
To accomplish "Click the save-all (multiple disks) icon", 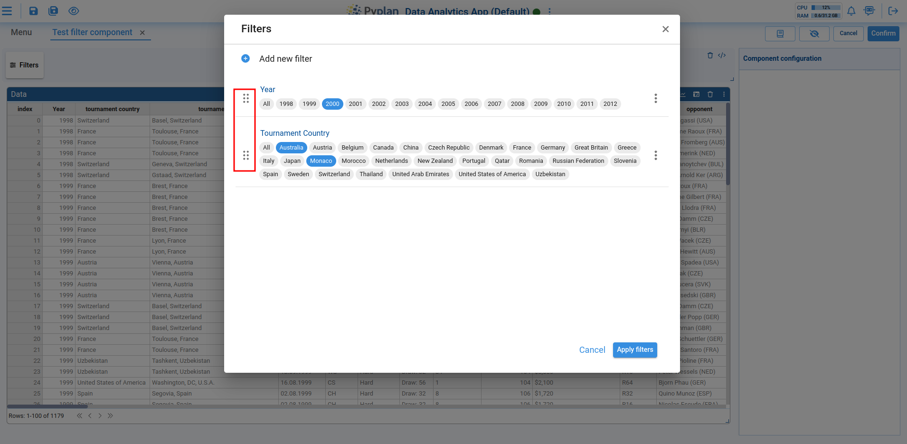I will 53,10.
